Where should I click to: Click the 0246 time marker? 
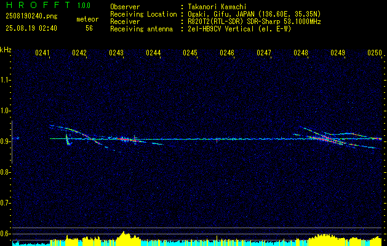227,53
